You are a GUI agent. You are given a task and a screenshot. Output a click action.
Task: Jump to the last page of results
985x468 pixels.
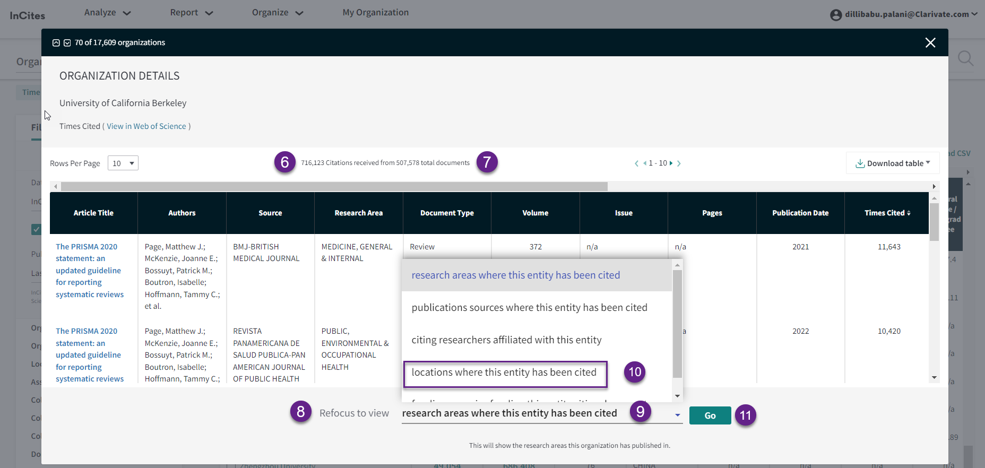[x=679, y=163]
